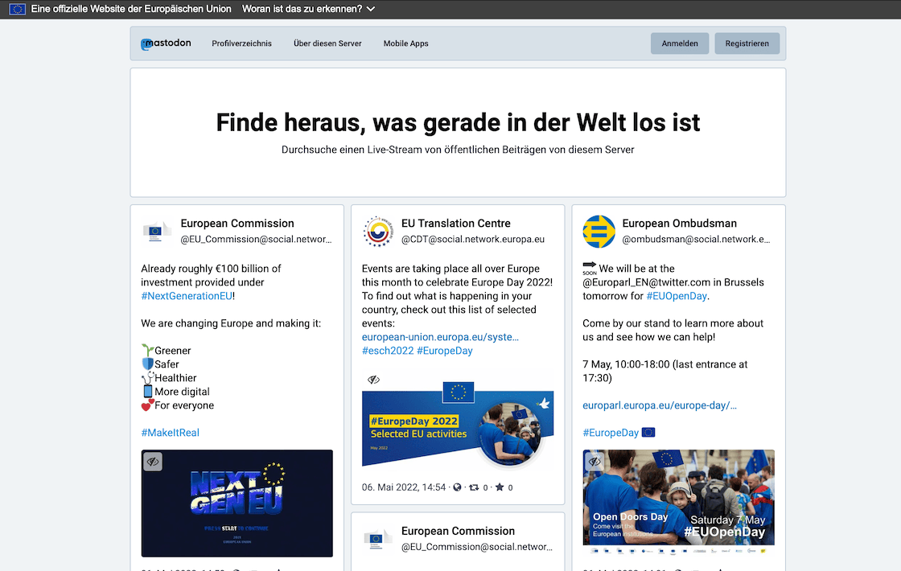Toggle hide-media eye icon on EuropeDay 2022 image
This screenshot has width=901, height=571.
point(373,379)
